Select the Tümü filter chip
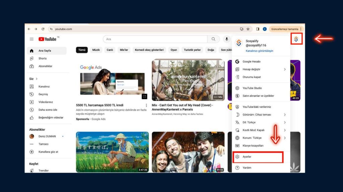The width and height of the screenshot is (343, 192). [82, 50]
